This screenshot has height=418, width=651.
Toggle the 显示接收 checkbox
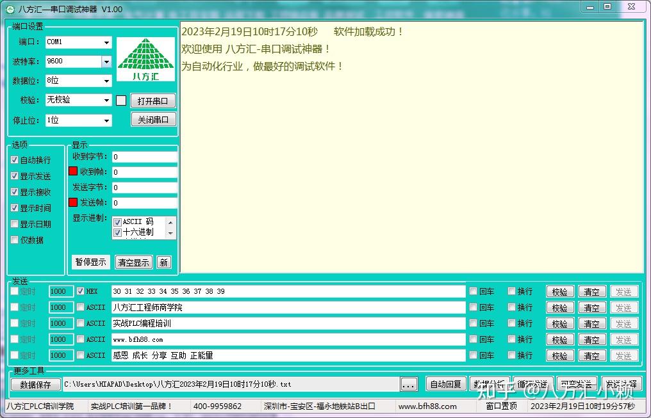(x=15, y=191)
